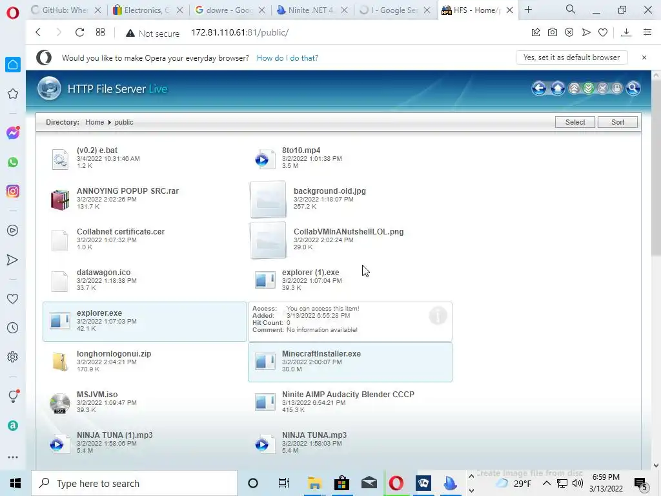Click the page vertical scrollbar thumb
Image resolution: width=661 pixels, height=496 pixels.
[656, 167]
